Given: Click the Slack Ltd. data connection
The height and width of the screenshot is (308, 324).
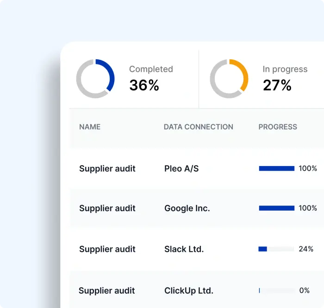Looking at the screenshot, I should click(184, 249).
